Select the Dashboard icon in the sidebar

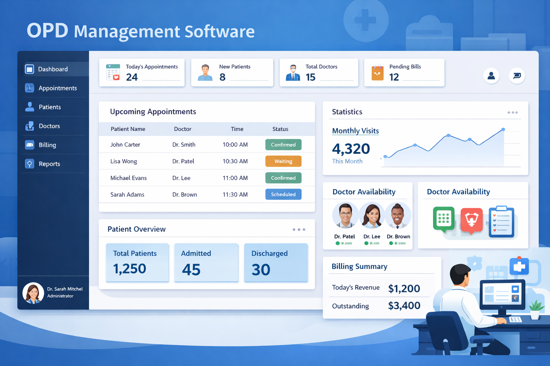point(29,69)
